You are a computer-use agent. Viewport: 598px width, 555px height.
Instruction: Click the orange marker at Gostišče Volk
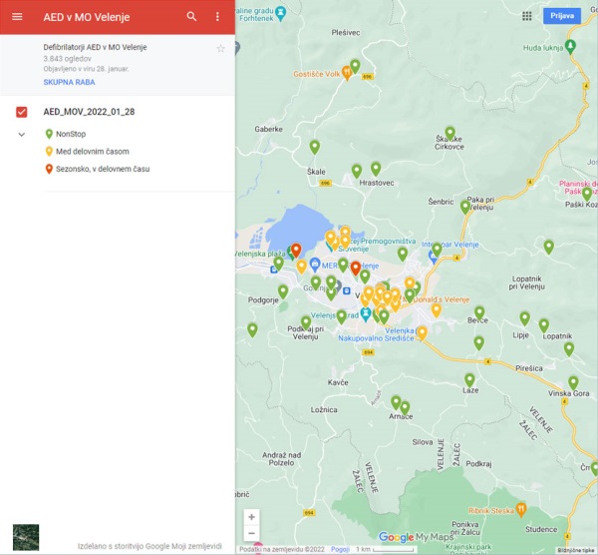[346, 71]
